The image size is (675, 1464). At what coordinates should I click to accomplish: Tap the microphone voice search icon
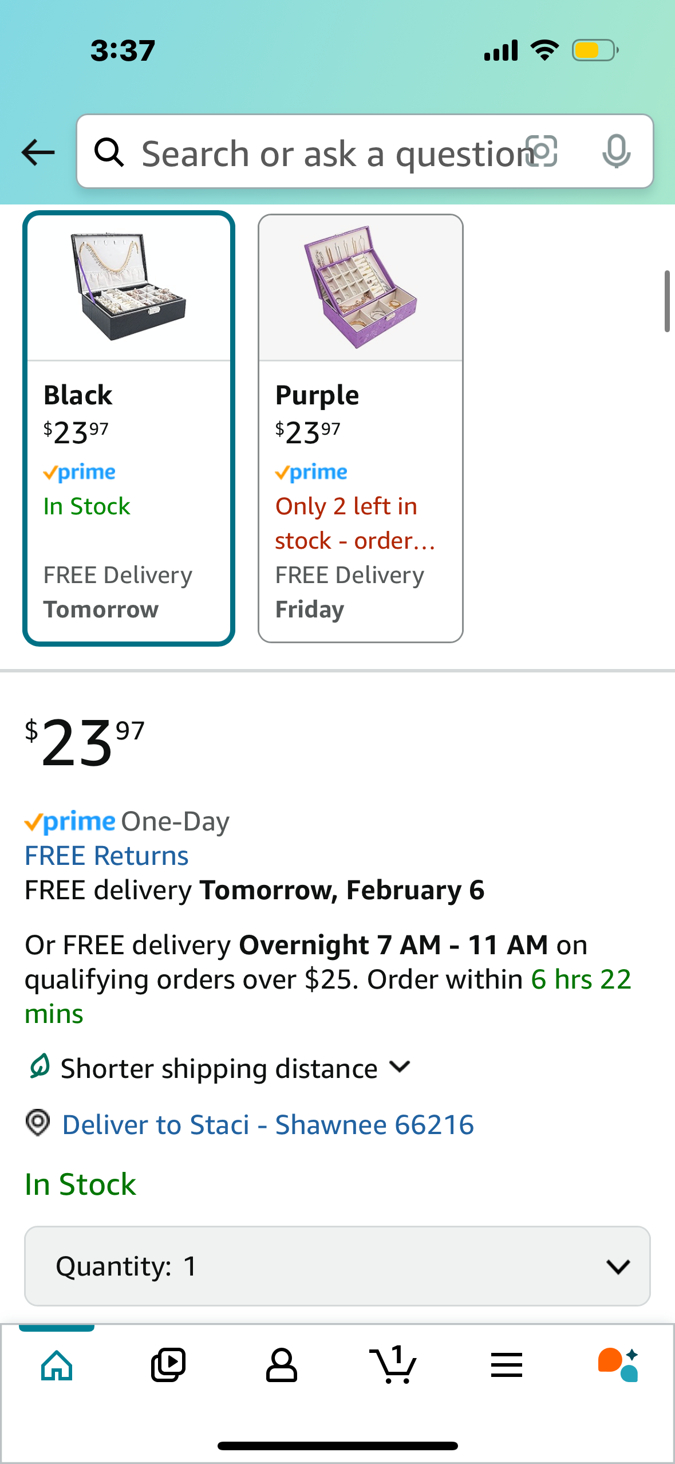(616, 152)
